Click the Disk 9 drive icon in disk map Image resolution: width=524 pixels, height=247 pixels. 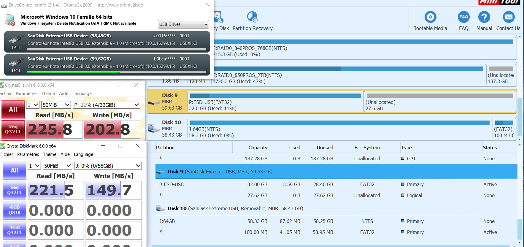(x=154, y=103)
